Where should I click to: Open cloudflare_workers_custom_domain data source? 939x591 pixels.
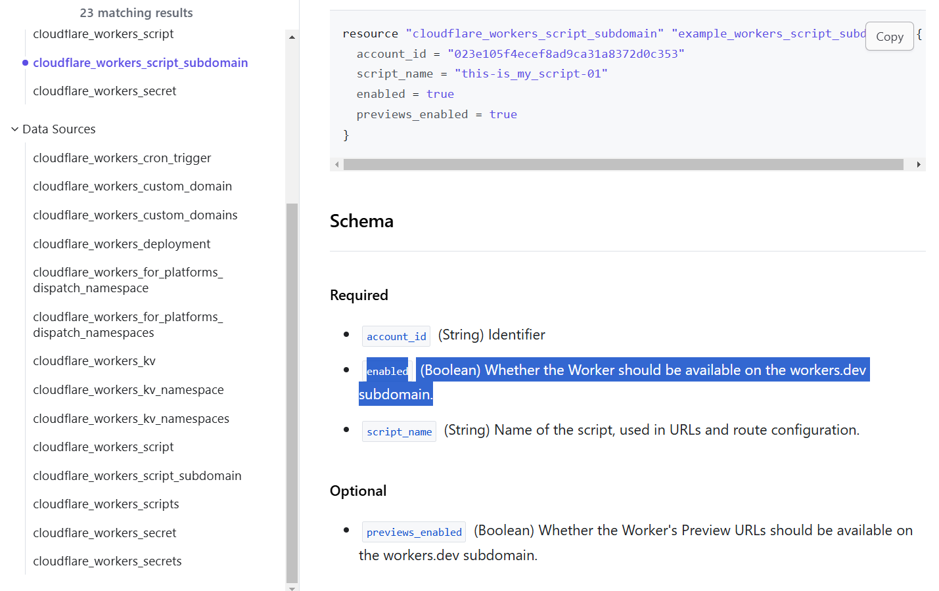coord(133,186)
